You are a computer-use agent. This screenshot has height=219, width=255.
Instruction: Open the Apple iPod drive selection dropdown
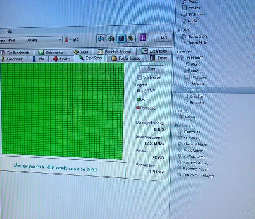click(60, 39)
